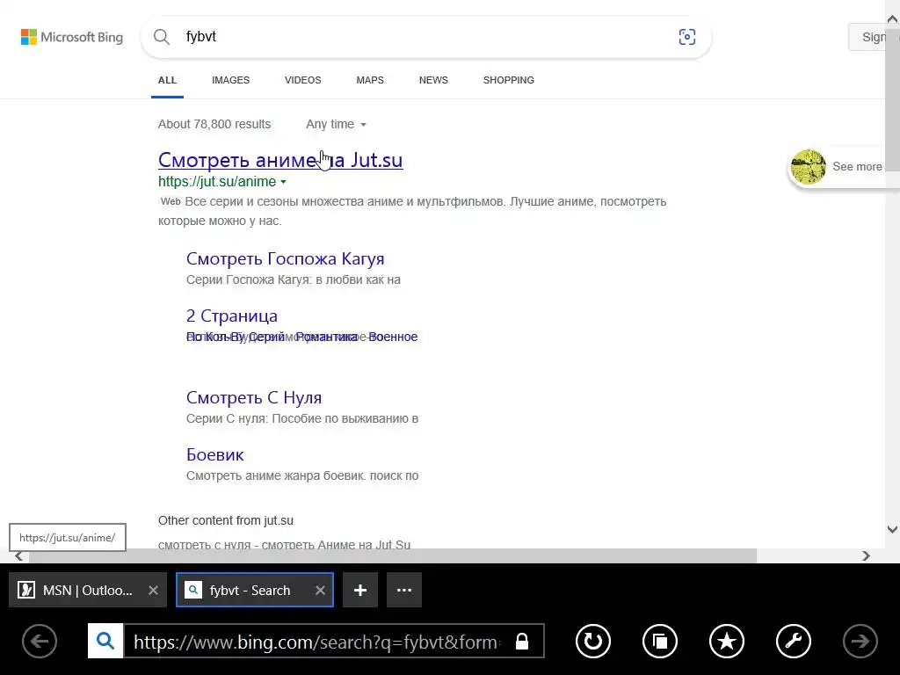
Task: Open visual search camera icon
Action: tap(686, 37)
